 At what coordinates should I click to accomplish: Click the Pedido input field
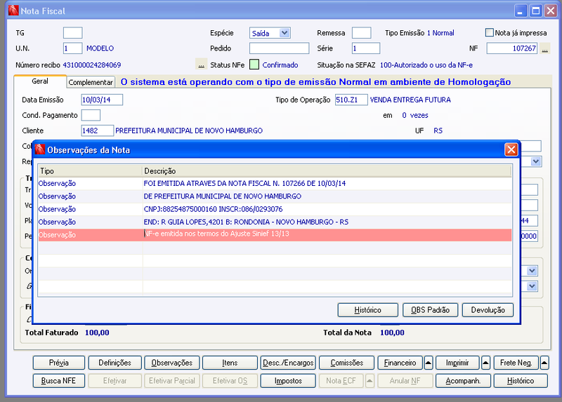click(279, 48)
